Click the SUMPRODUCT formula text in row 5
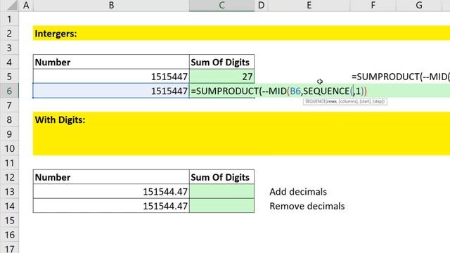450x253 pixels. pos(401,77)
